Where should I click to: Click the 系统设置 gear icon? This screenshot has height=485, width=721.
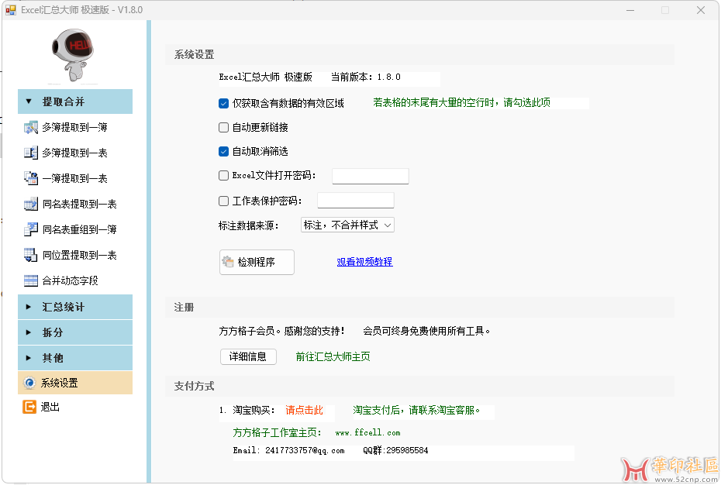point(29,383)
